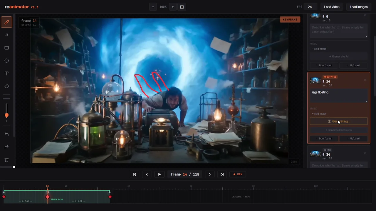The image size is (376, 211).
Task: Adjust the brush size slider handle
Action: [x=6, y=115]
